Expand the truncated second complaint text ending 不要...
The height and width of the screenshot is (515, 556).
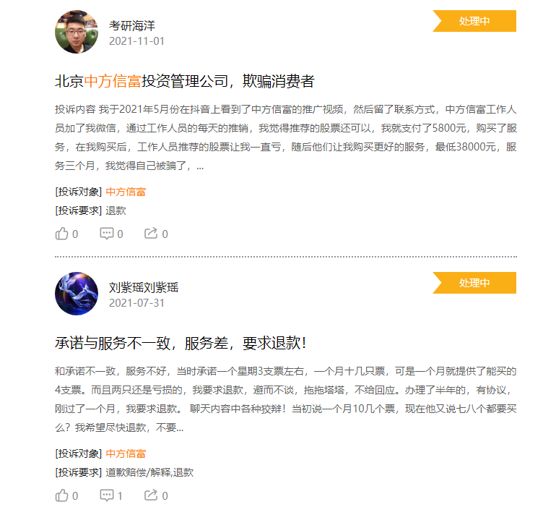180,427
